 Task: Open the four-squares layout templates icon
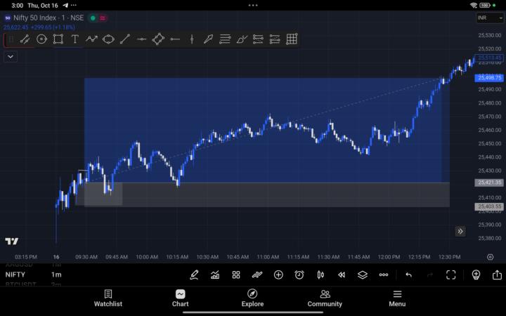tap(236, 275)
